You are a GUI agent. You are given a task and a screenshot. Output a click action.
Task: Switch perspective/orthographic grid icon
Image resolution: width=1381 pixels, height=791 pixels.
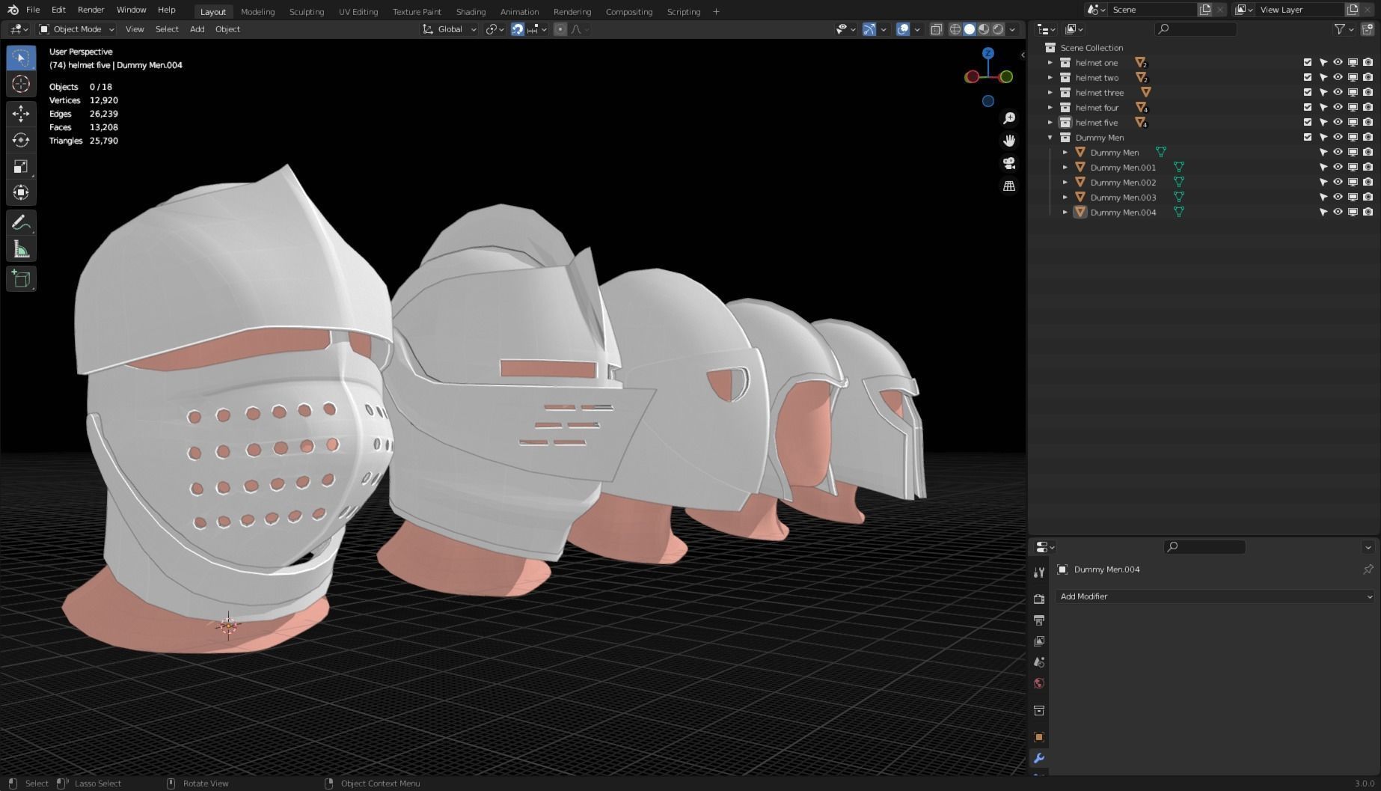point(1009,186)
